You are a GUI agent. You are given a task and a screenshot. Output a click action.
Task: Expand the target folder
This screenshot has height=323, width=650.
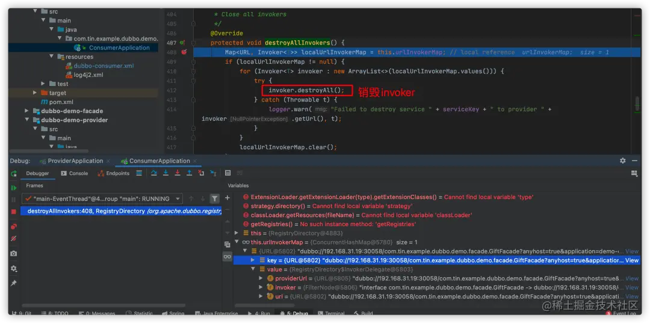pyautogui.click(x=36, y=93)
